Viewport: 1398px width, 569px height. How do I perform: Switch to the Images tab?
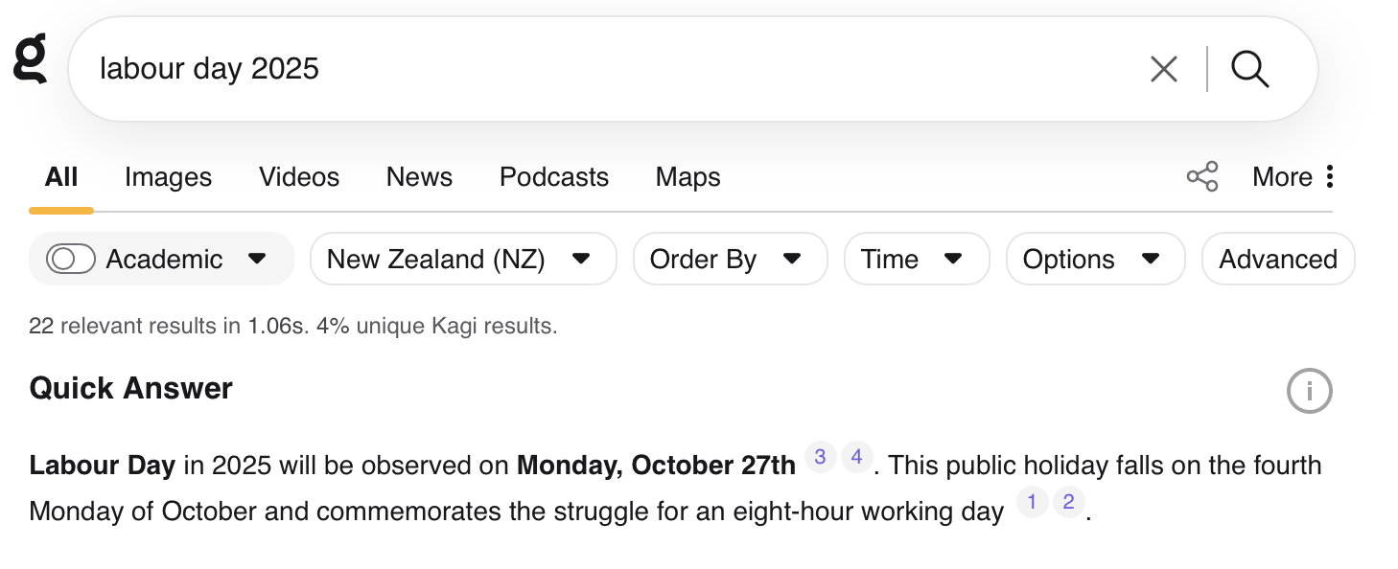(168, 177)
